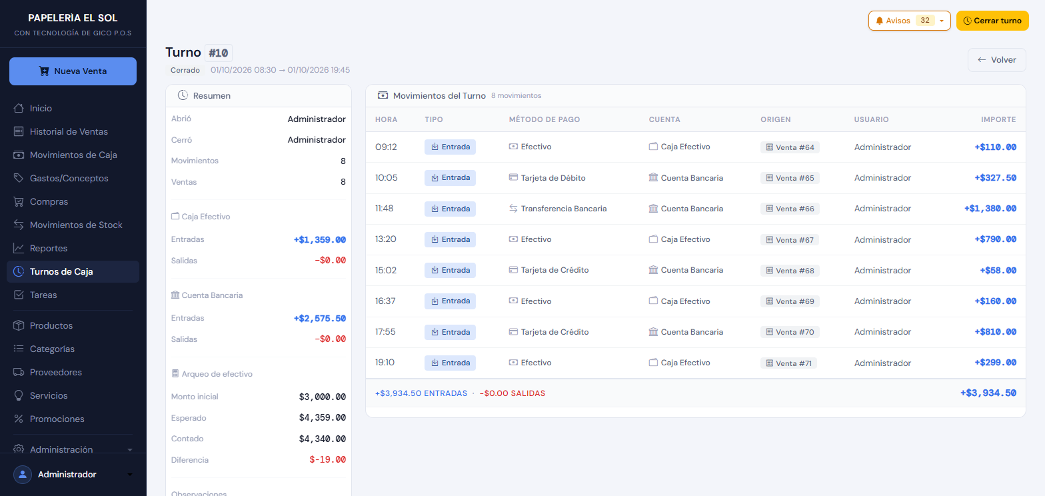Open the Venta #68 origin link
The width and height of the screenshot is (1045, 496).
pos(790,271)
